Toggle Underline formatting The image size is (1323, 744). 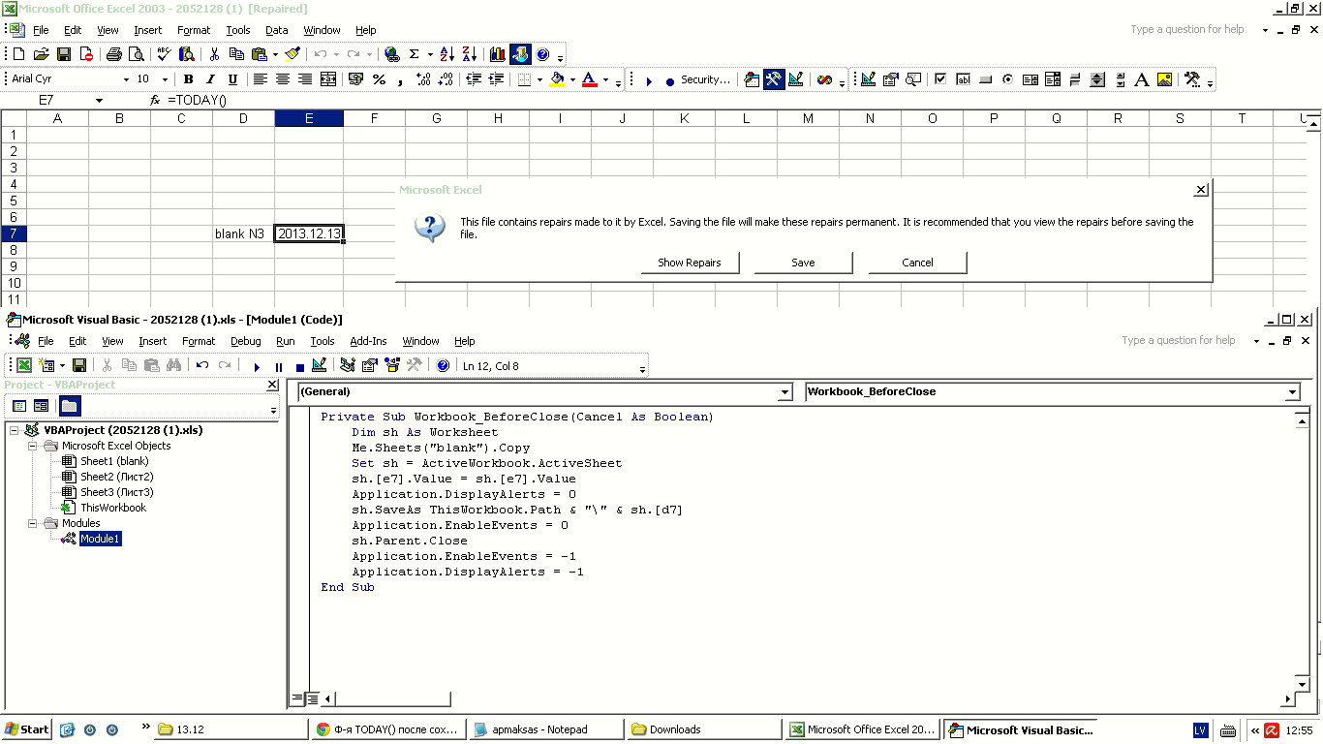(232, 79)
